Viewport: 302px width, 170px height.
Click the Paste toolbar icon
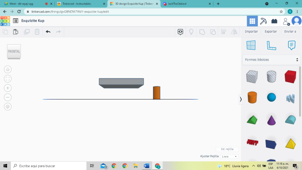pos(15,31)
